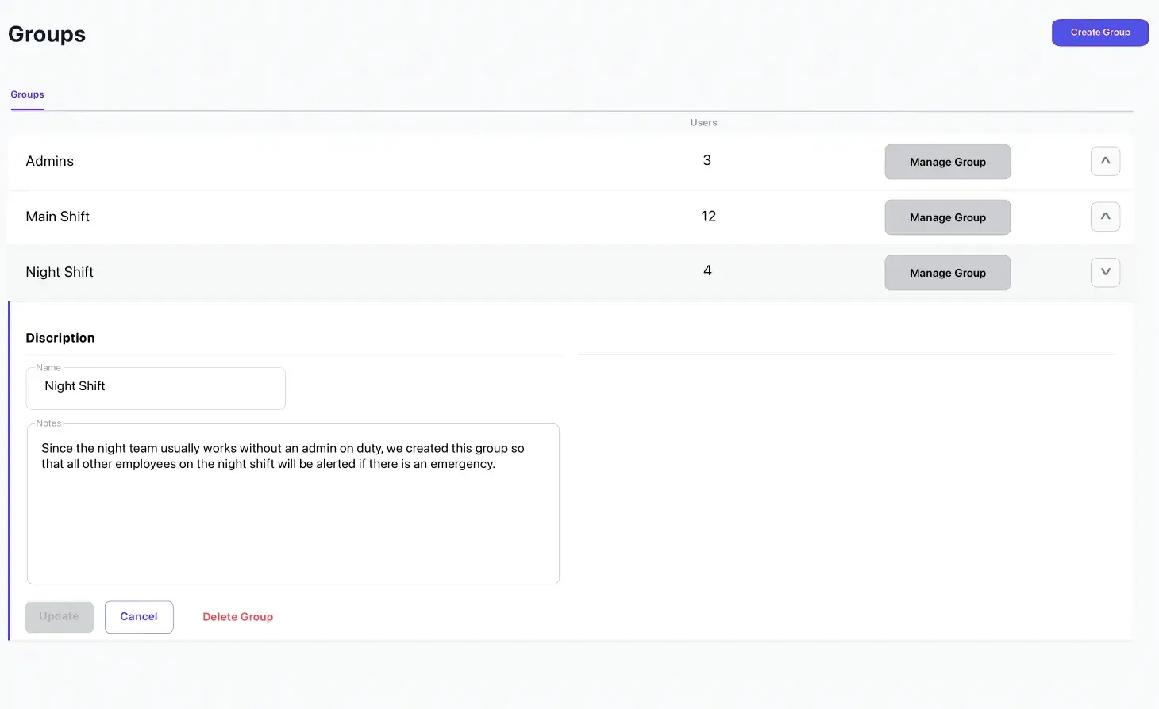Click the Delete Group link
1159x709 pixels.
coord(237,617)
